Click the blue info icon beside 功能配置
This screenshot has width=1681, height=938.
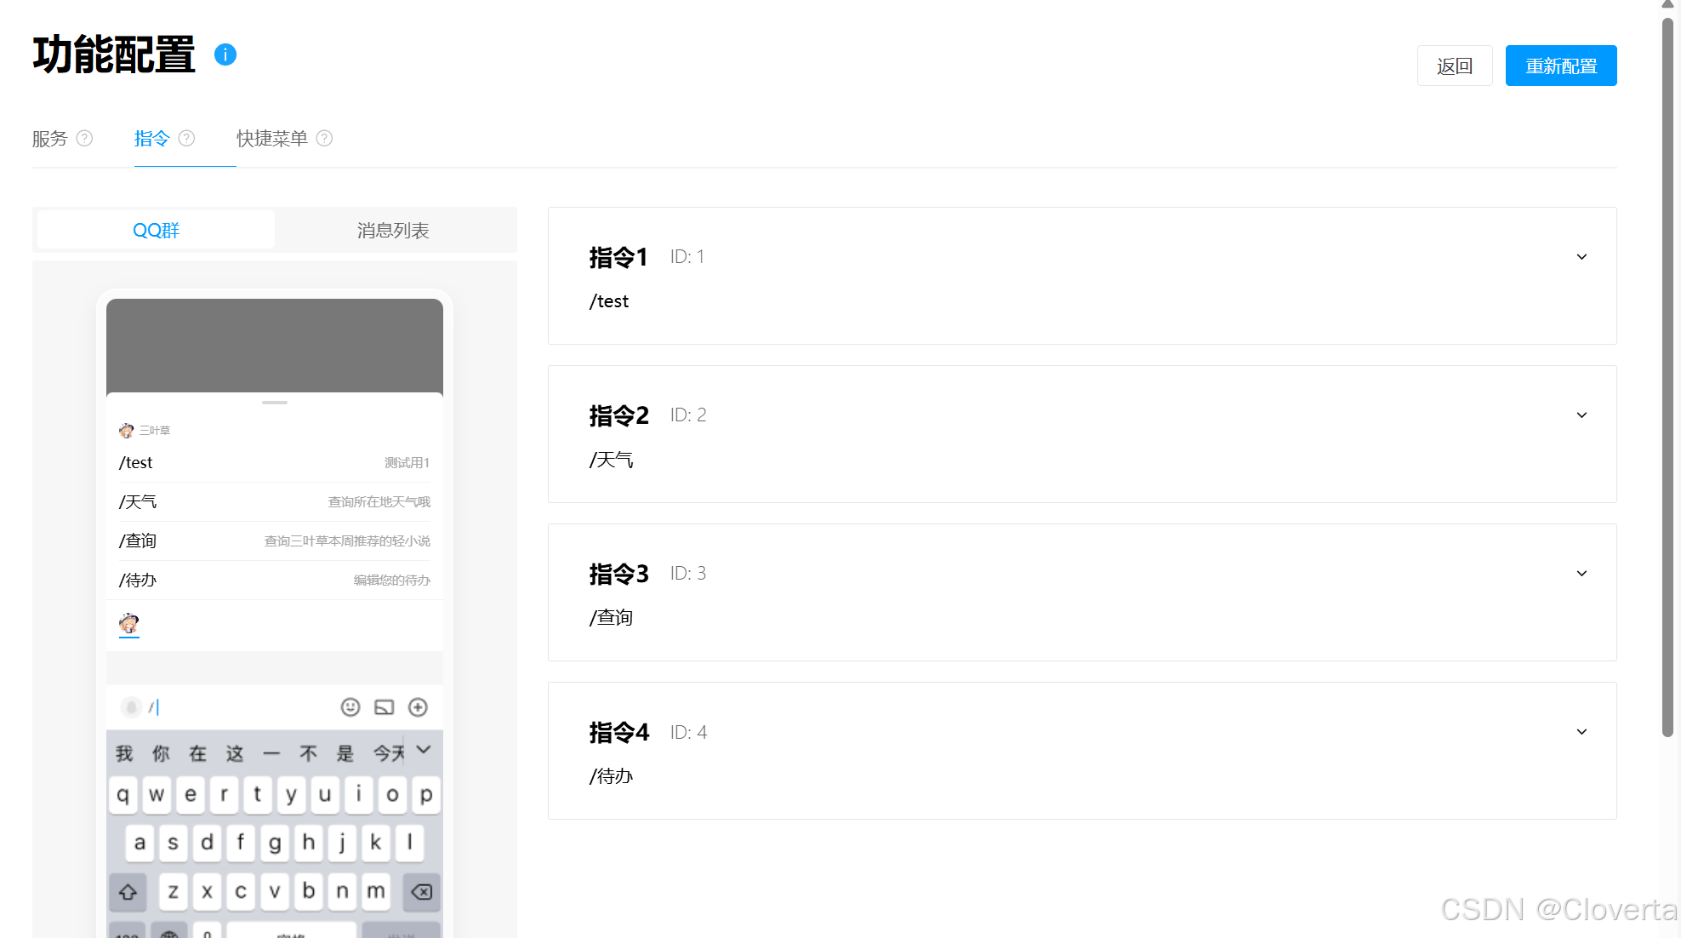(x=225, y=54)
